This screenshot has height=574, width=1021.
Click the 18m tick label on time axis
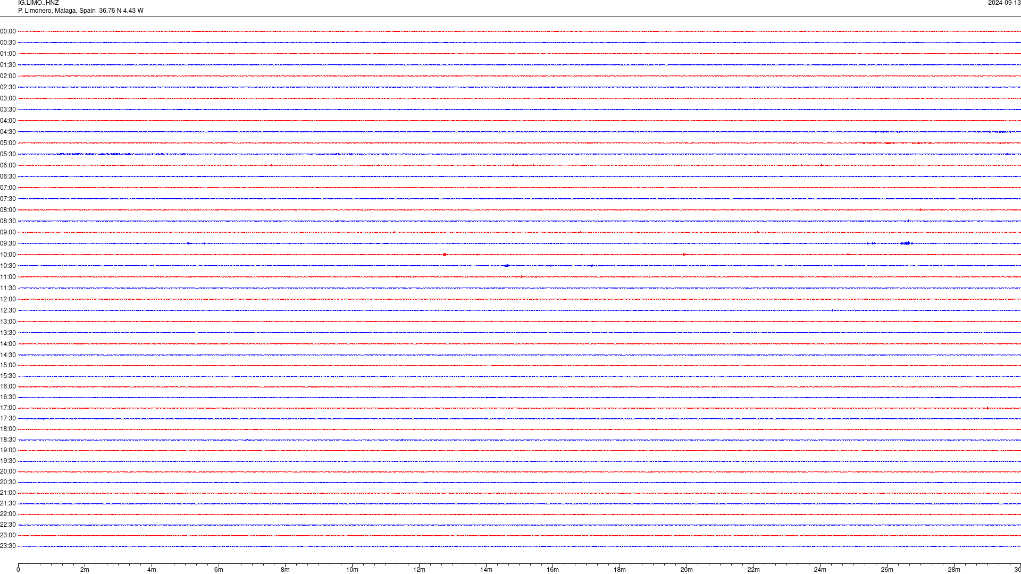pyautogui.click(x=620, y=570)
